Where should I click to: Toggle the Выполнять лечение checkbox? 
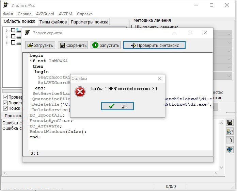coord(133,27)
